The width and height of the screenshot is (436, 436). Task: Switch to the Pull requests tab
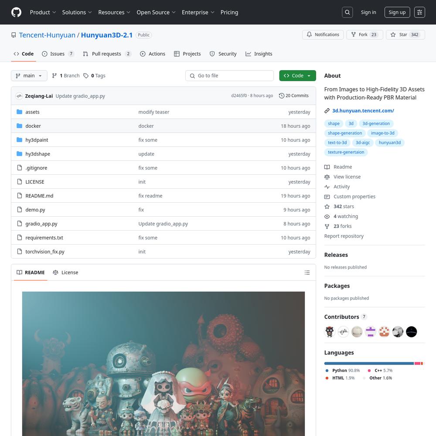tap(107, 54)
